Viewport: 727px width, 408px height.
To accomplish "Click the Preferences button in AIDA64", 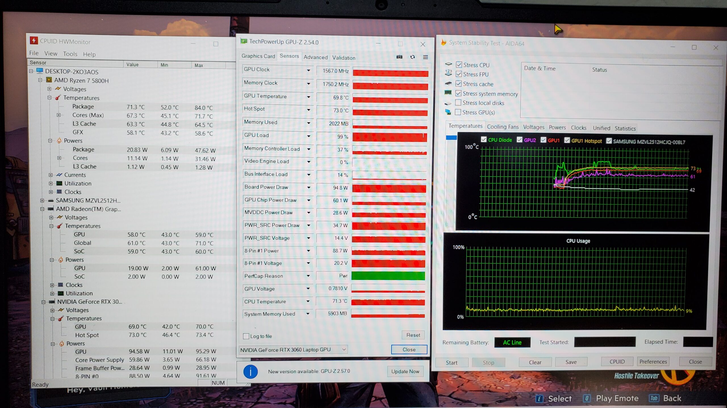I will click(x=653, y=362).
